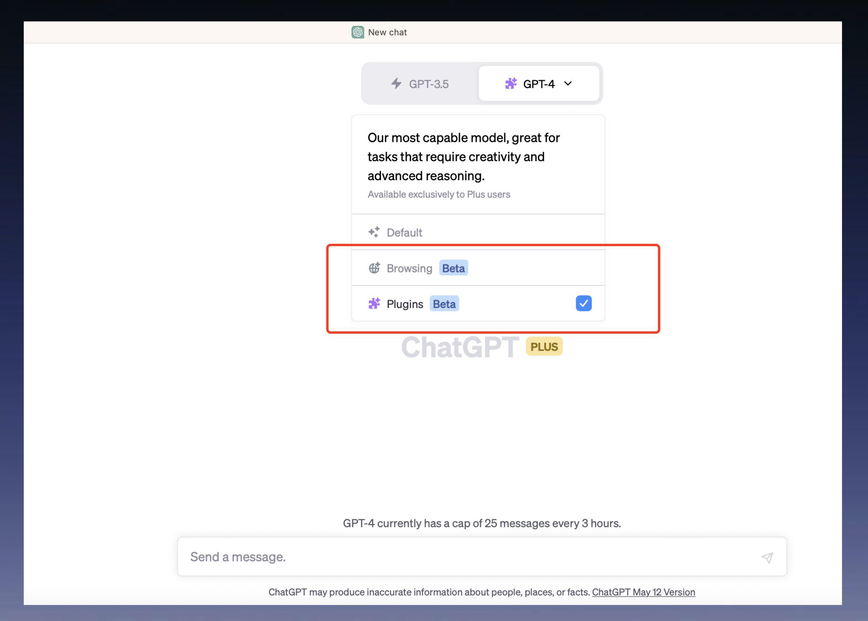
Task: Click the New chat title text
Action: [x=387, y=32]
